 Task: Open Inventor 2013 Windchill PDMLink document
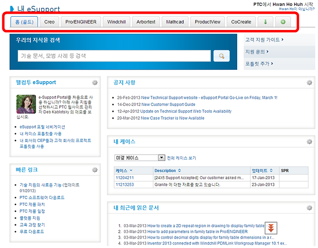tap(217, 243)
